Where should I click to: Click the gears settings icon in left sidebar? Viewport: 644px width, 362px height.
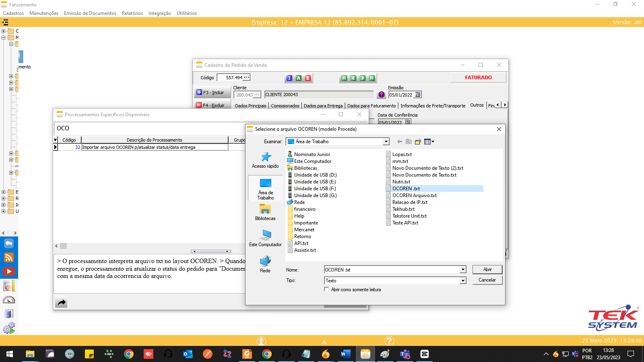click(x=9, y=328)
